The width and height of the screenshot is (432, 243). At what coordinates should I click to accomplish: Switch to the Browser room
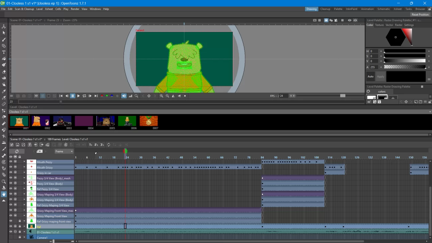pos(420,9)
